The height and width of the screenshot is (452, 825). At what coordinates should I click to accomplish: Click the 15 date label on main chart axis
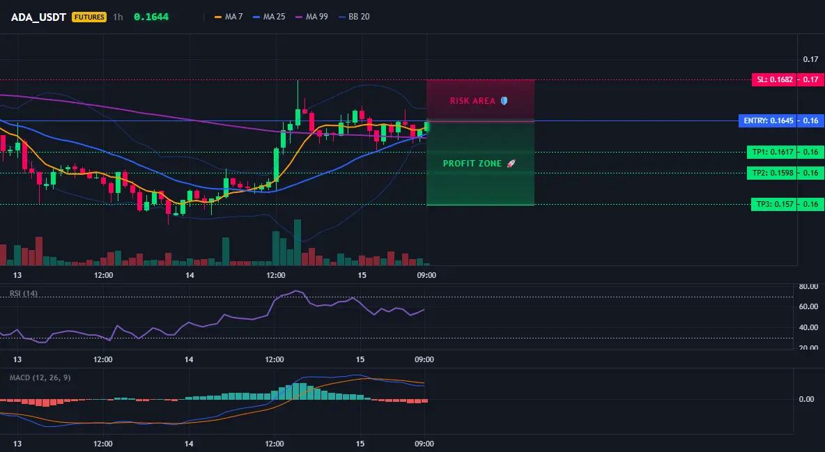(x=362, y=275)
